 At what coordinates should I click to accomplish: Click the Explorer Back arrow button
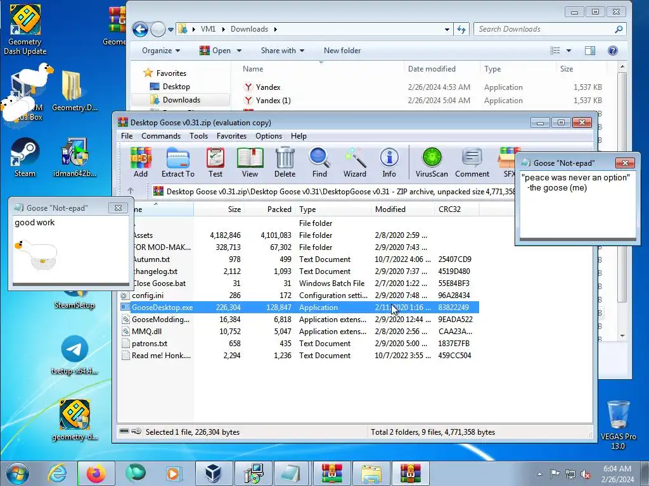click(x=140, y=29)
